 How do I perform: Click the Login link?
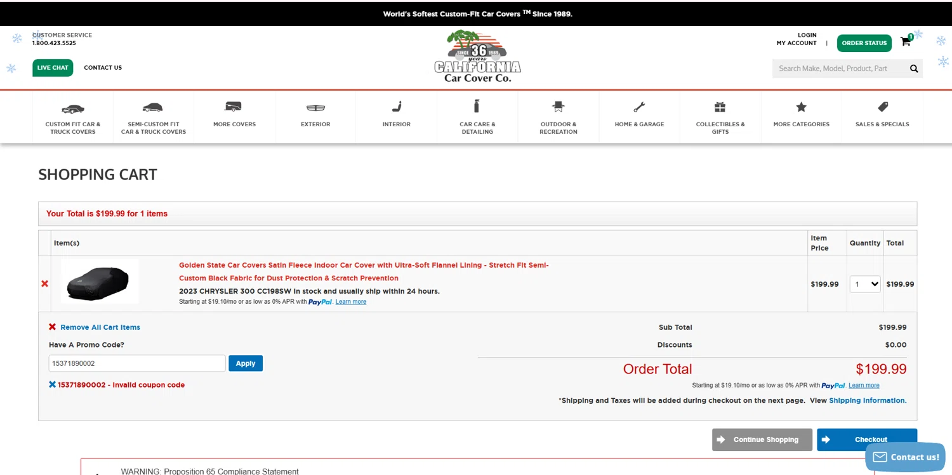807,35
